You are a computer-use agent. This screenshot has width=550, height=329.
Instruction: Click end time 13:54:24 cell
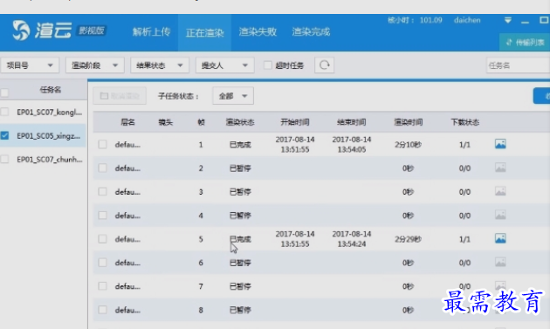[352, 239]
